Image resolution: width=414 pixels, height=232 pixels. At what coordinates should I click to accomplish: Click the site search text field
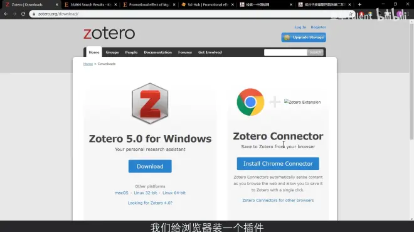coord(285,52)
